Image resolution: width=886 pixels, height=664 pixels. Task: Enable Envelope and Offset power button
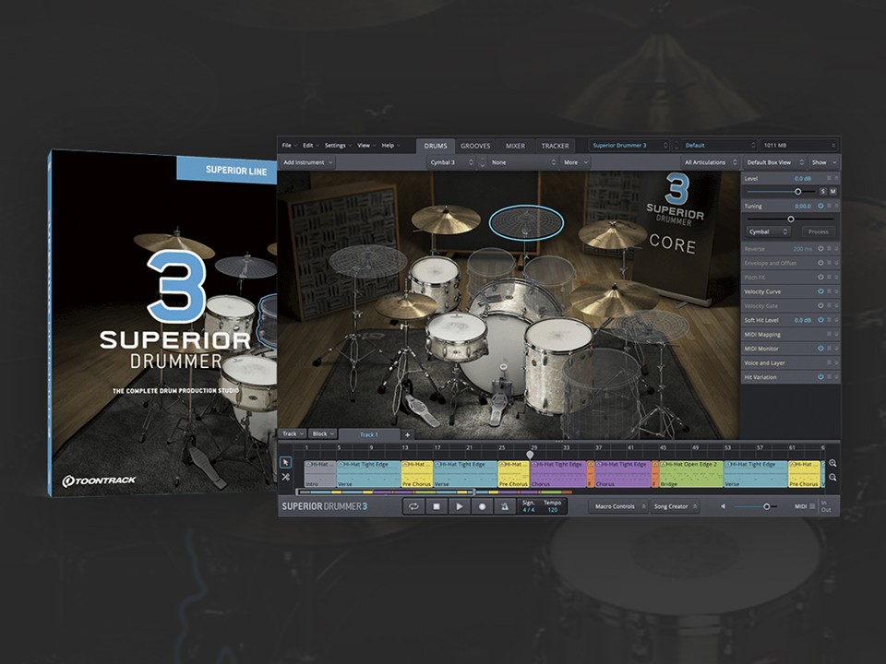pos(820,263)
